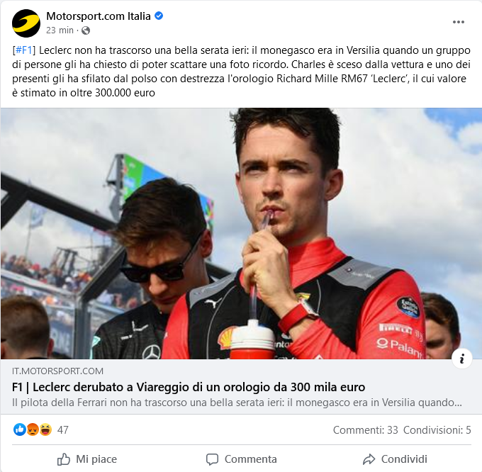Click the link info "i" icon
This screenshot has width=482, height=472.
point(461,359)
